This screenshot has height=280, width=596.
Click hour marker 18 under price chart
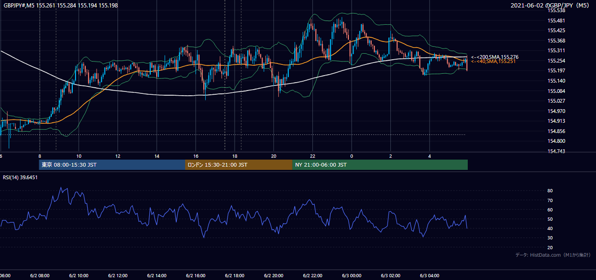coord(235,156)
